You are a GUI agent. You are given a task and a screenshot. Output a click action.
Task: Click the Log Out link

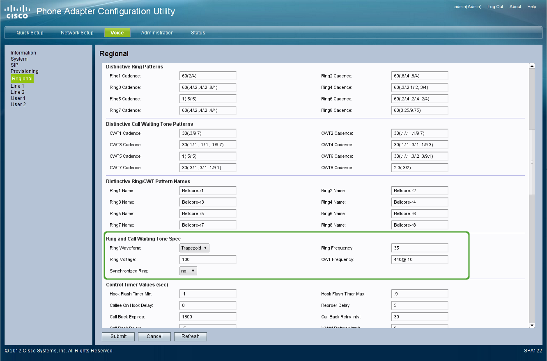point(495,7)
